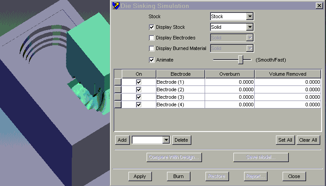The height and width of the screenshot is (186, 326).
Task: Select the row header for Electrode (2)
Action: pos(118,89)
